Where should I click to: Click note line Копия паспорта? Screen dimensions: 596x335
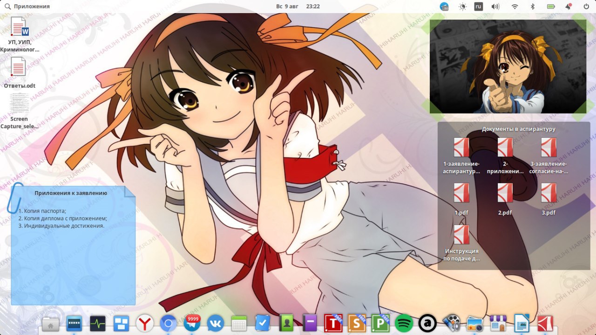point(42,211)
